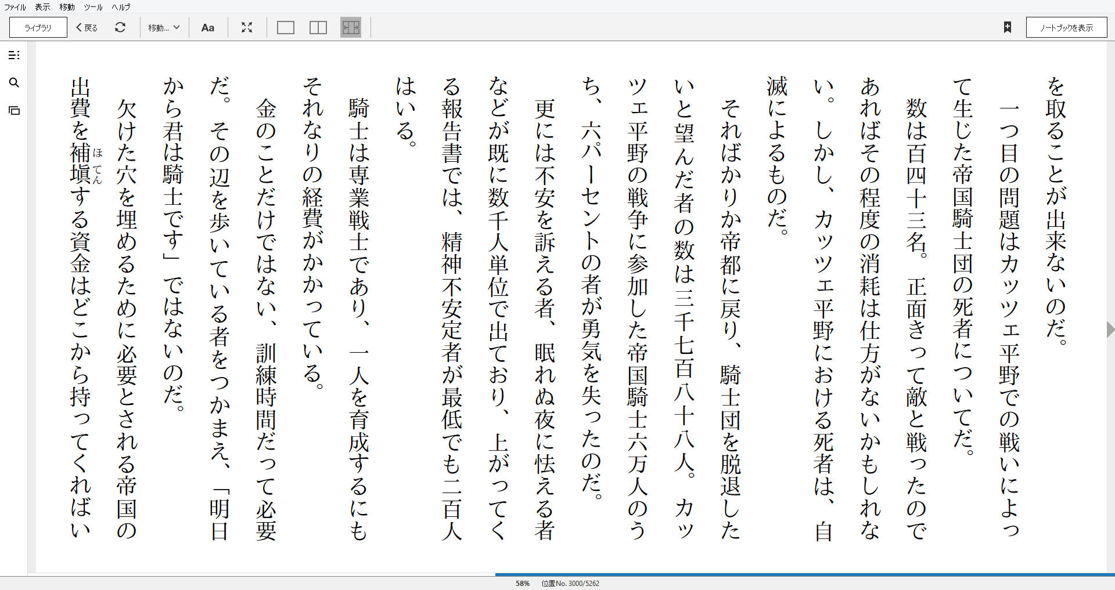Screen dimensions: 1115x590
Task: Click the 位置No. 3000/5262 location text
Action: point(570,583)
